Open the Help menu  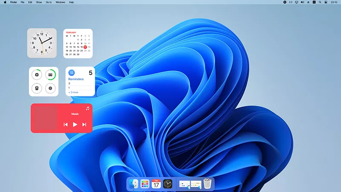tap(71, 2)
